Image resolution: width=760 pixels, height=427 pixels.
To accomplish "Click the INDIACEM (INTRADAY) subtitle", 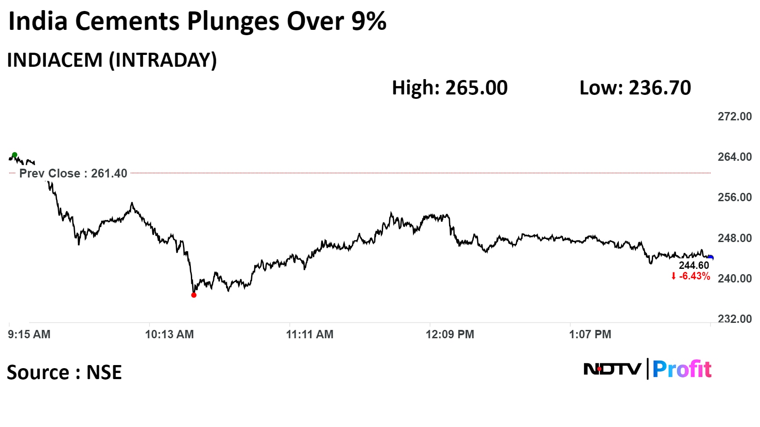I will tap(112, 60).
